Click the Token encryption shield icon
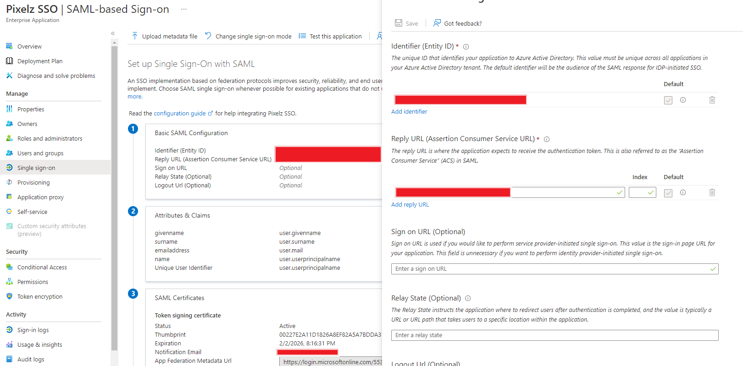Image resolution: width=743 pixels, height=366 pixels. (x=9, y=296)
